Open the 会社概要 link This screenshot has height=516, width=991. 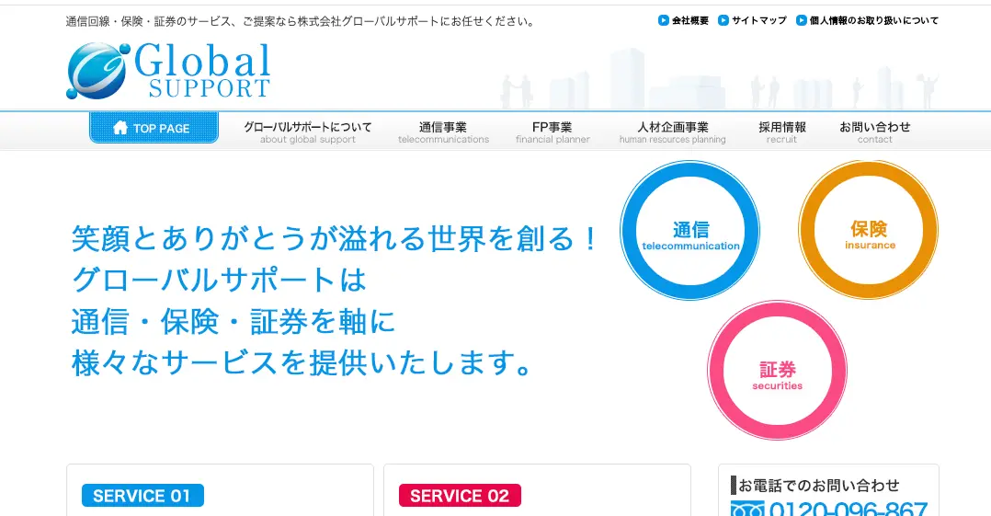click(690, 20)
